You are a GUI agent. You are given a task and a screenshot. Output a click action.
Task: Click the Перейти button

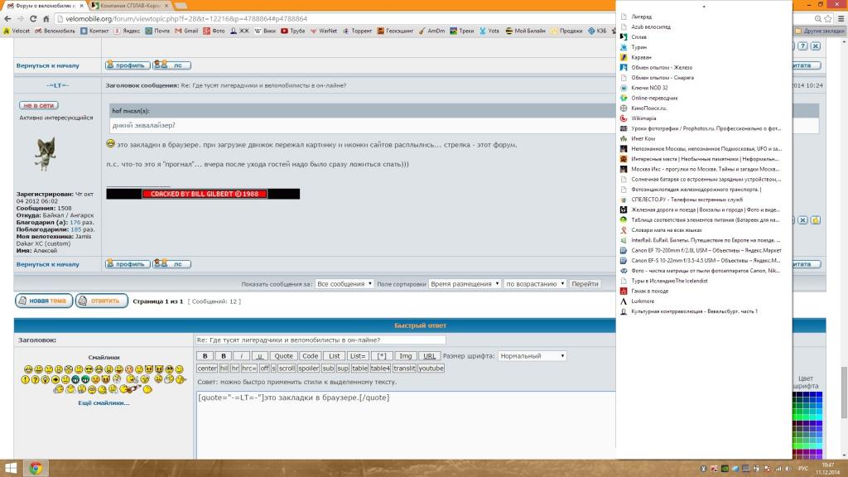[585, 283]
